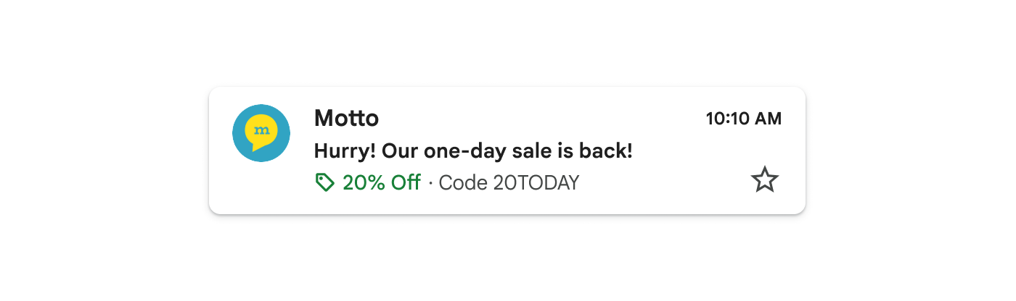Click the word Code in deal line

coord(463,182)
